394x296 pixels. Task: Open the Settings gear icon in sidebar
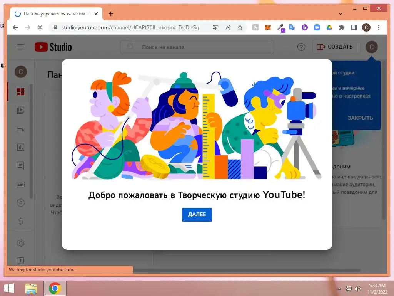pos(21,243)
